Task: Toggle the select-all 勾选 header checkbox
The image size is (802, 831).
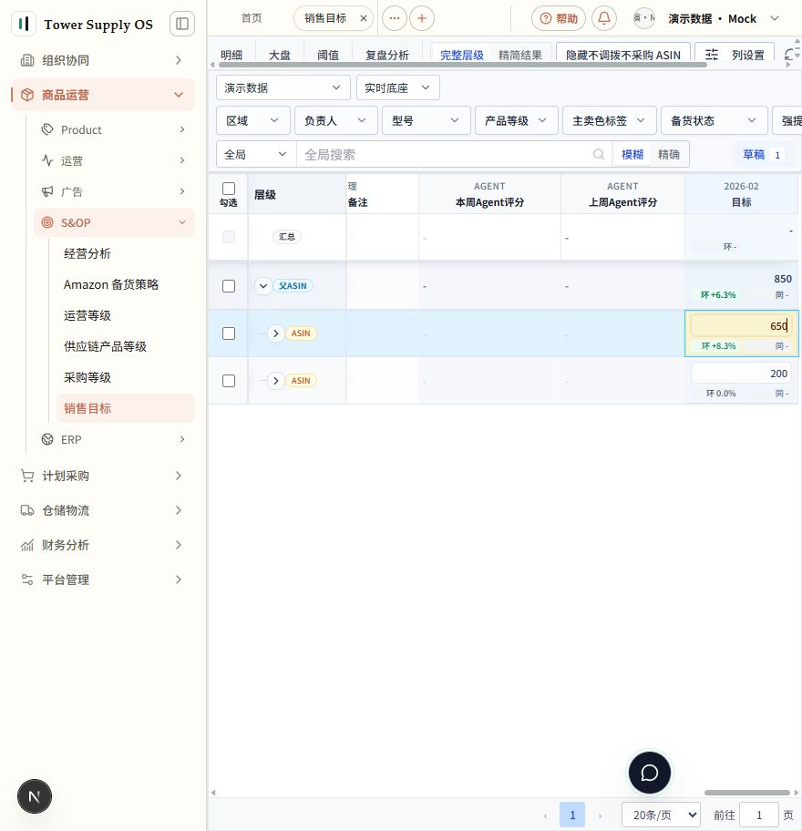Action: pos(229,189)
